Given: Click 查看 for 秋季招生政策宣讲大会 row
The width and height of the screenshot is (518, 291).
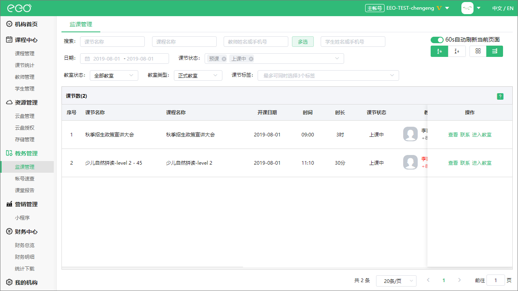Looking at the screenshot, I should click(453, 135).
